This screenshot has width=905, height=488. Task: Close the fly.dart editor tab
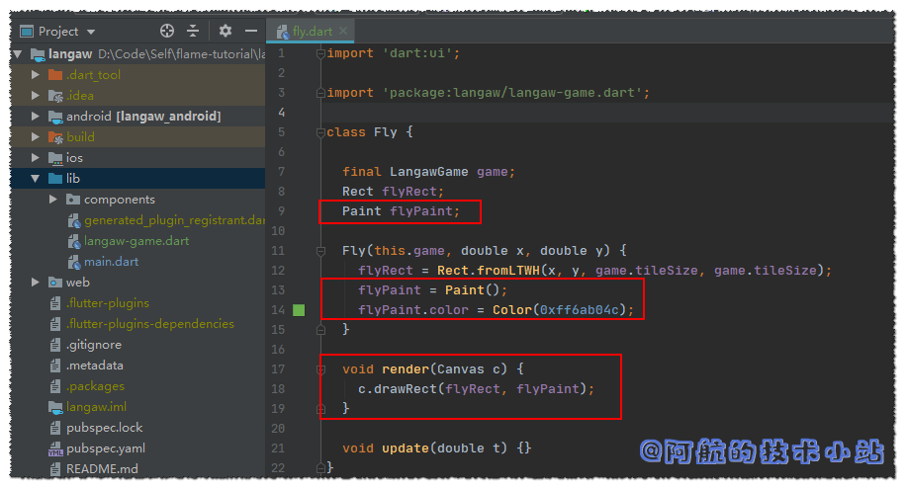coord(343,32)
